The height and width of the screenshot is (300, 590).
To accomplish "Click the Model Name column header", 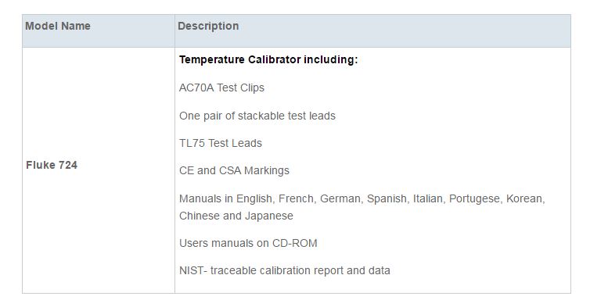I will (x=58, y=26).
